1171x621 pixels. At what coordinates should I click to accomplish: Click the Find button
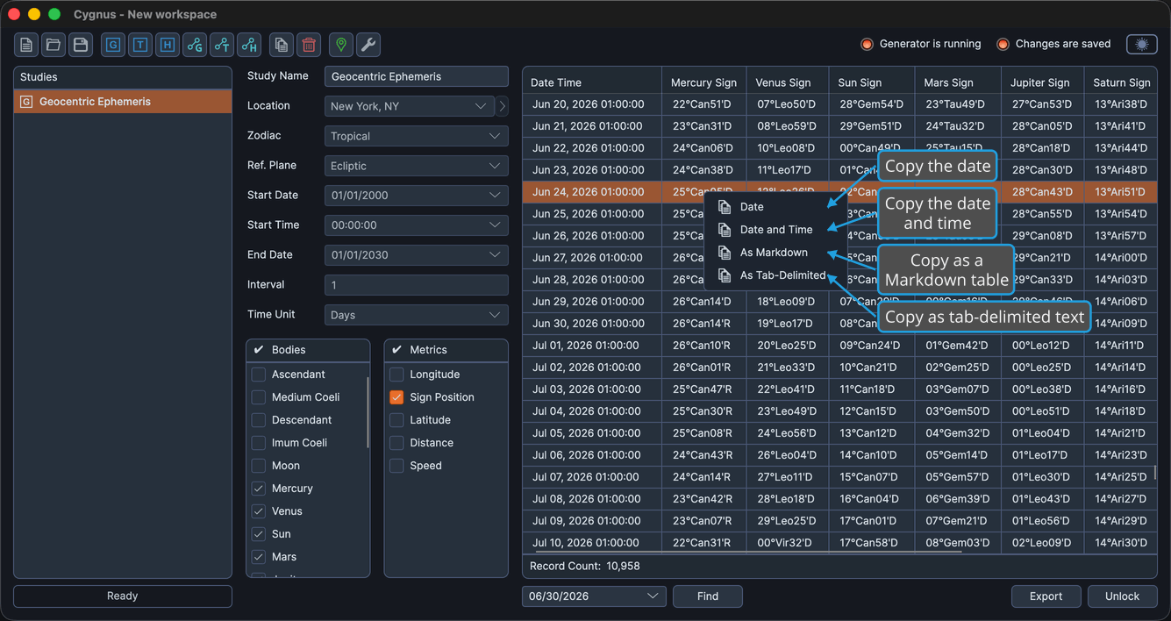tap(708, 596)
